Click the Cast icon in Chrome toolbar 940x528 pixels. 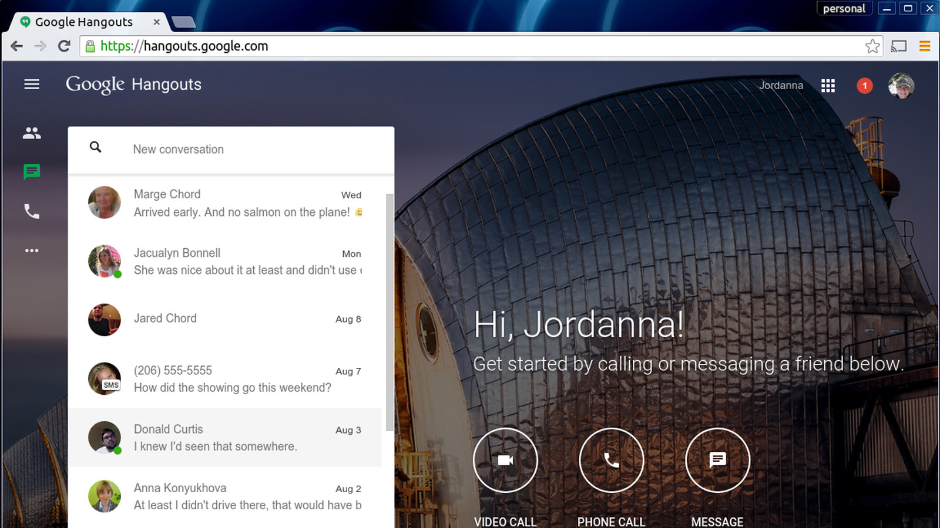point(899,46)
